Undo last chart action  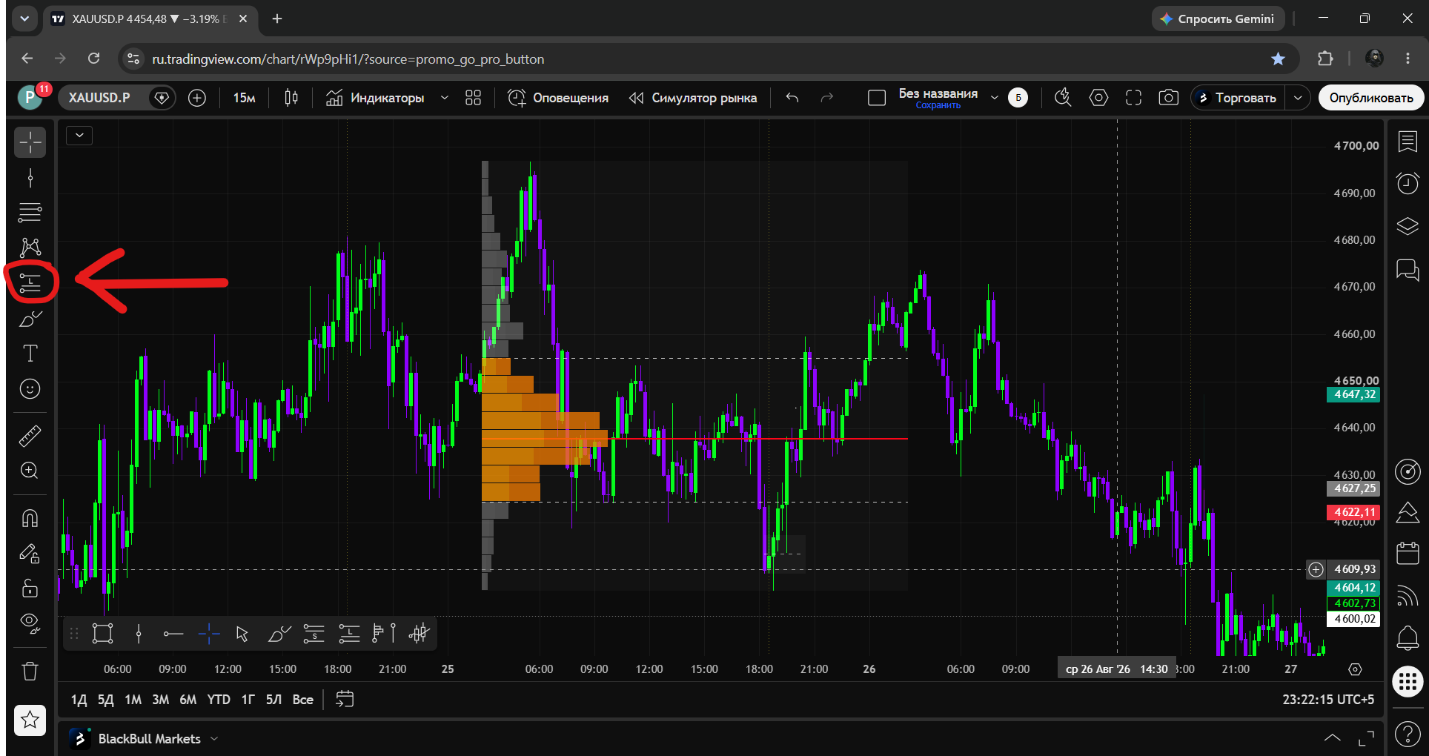792,98
